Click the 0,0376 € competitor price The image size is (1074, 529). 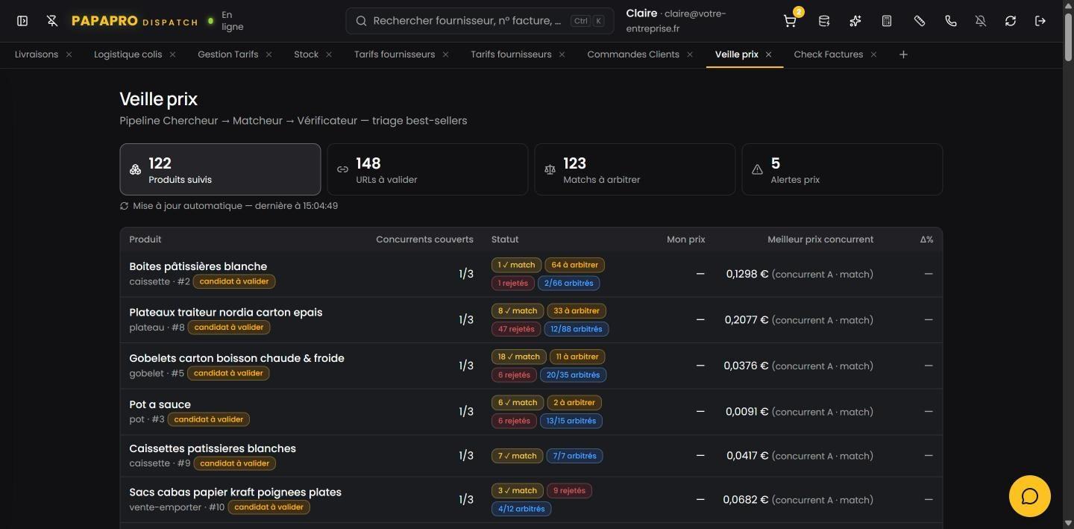746,366
